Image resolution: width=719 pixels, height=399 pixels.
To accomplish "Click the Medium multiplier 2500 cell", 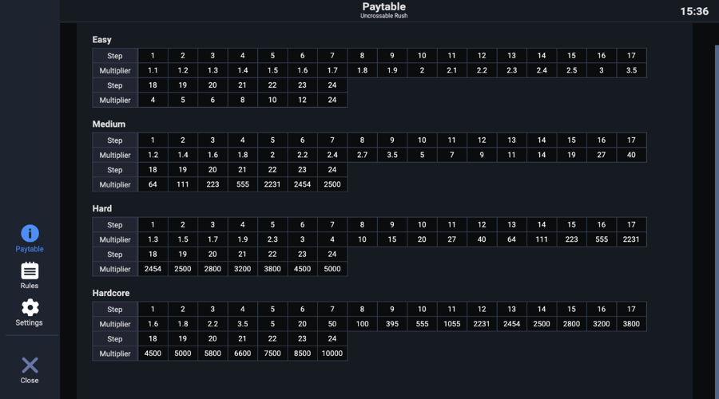I will click(332, 184).
